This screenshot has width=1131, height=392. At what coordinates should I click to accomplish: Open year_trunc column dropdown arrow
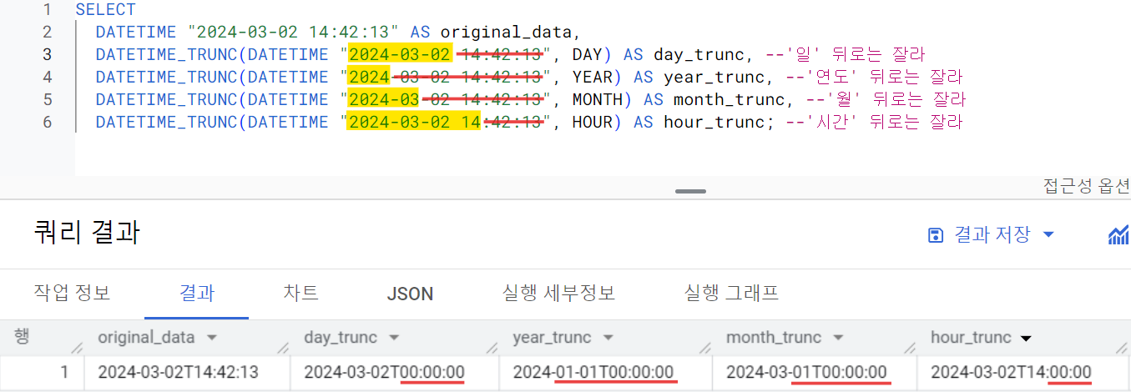click(x=608, y=338)
